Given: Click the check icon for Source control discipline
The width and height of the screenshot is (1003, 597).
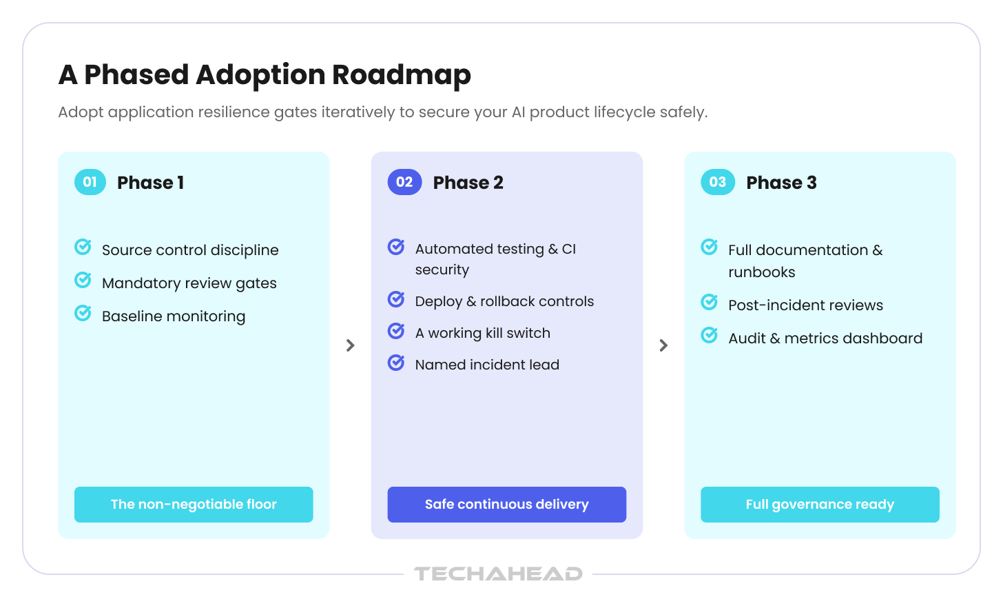Looking at the screenshot, I should point(83,247).
